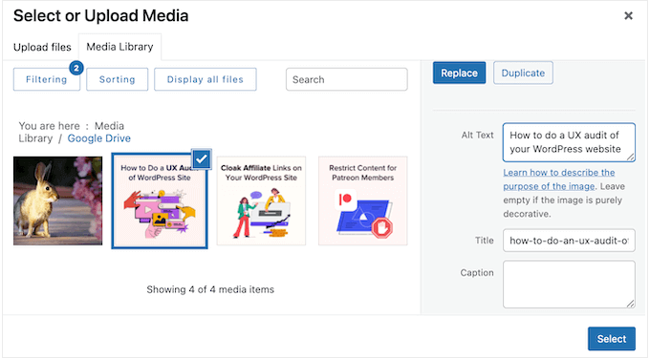Screen dimensions: 650x358
Task: Open the Sorting options
Action: 117,79
